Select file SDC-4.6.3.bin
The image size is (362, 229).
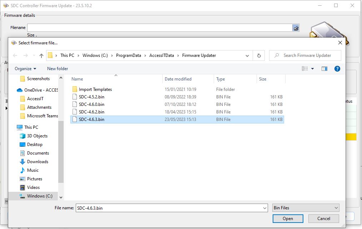point(91,120)
